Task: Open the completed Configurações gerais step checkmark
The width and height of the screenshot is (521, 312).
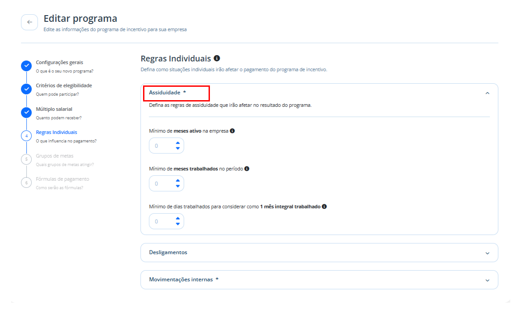Action: pyautogui.click(x=26, y=66)
